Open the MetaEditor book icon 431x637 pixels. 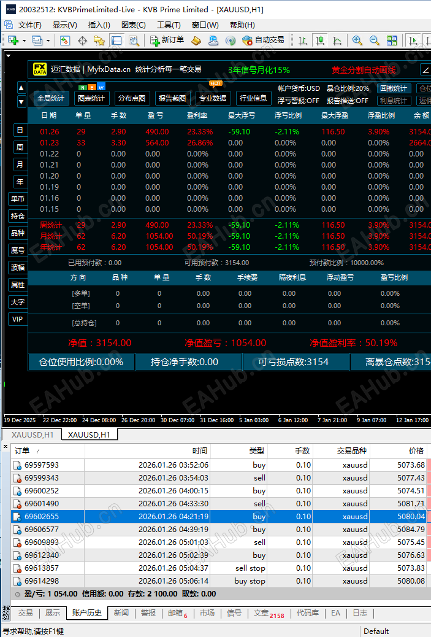click(196, 41)
